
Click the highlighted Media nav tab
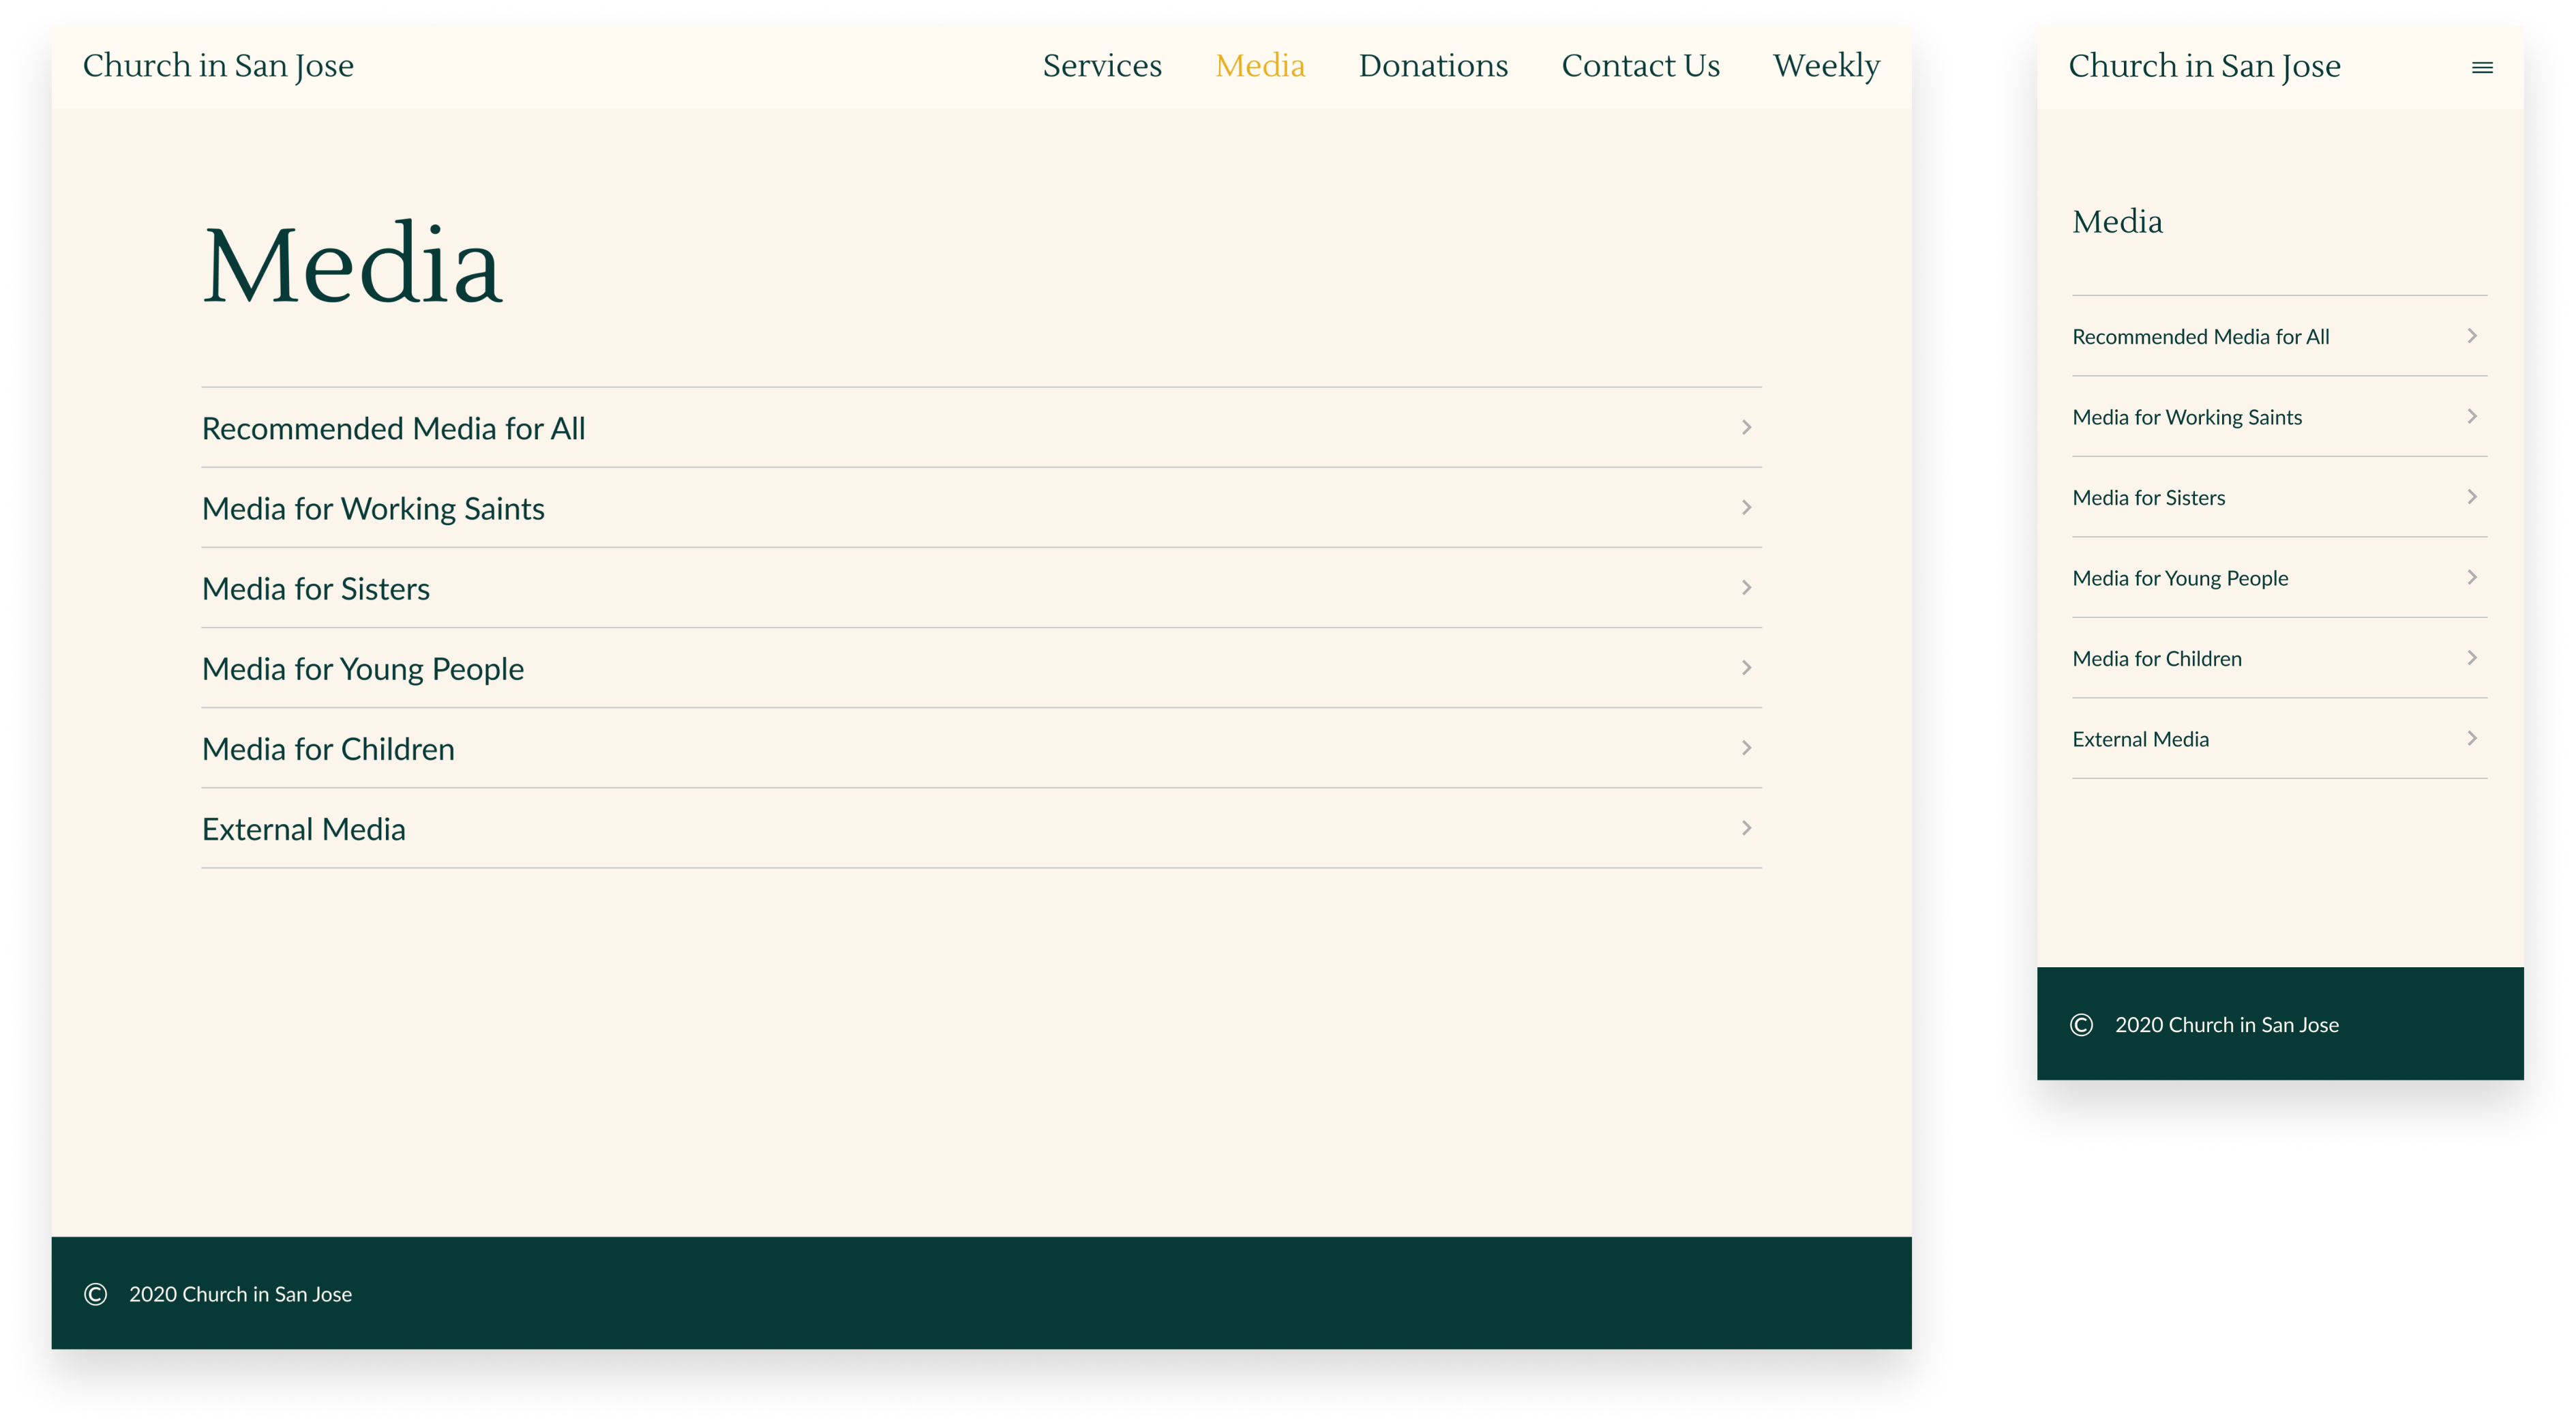click(1260, 66)
